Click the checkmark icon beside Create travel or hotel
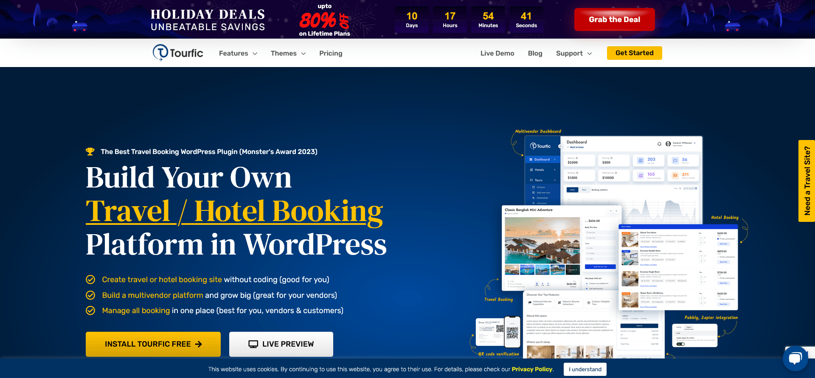 point(90,280)
